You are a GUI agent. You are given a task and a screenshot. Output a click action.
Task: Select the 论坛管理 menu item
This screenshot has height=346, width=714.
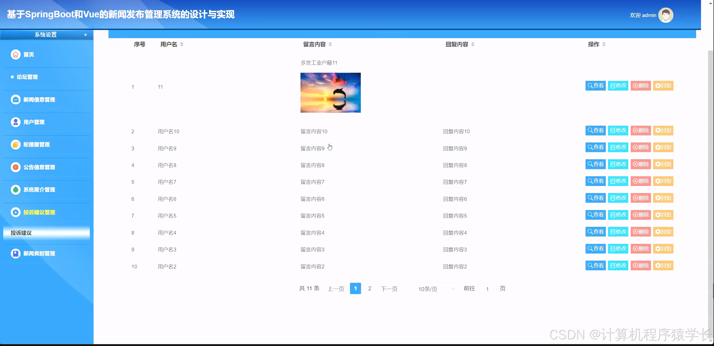(x=28, y=77)
